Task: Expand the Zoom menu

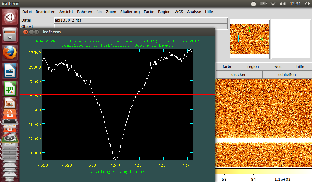Action: point(111,12)
